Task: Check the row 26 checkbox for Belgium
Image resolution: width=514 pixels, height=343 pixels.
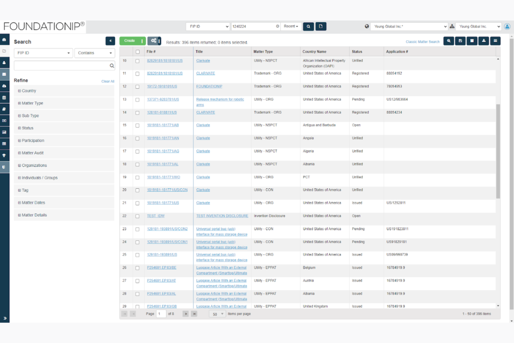Action: (138, 268)
